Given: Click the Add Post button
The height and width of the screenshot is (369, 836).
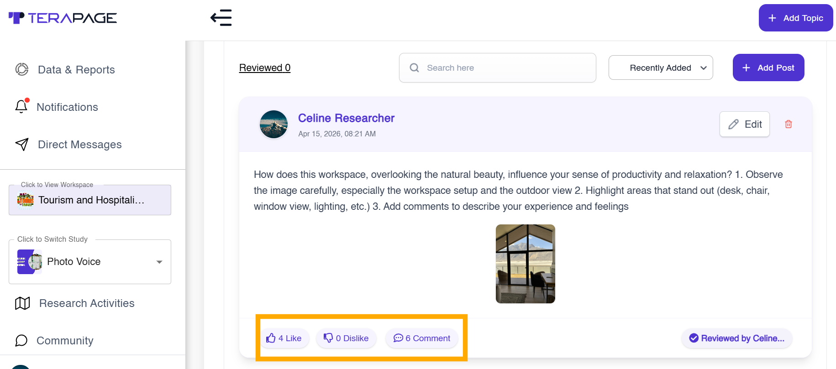Looking at the screenshot, I should pyautogui.click(x=768, y=68).
